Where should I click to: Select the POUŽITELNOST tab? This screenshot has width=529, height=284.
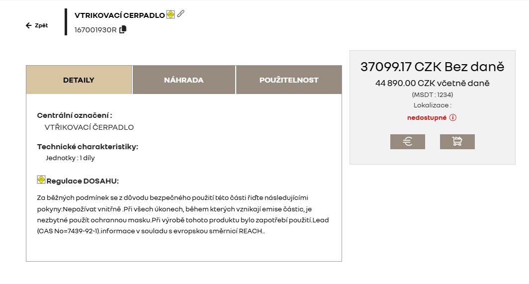click(x=289, y=80)
